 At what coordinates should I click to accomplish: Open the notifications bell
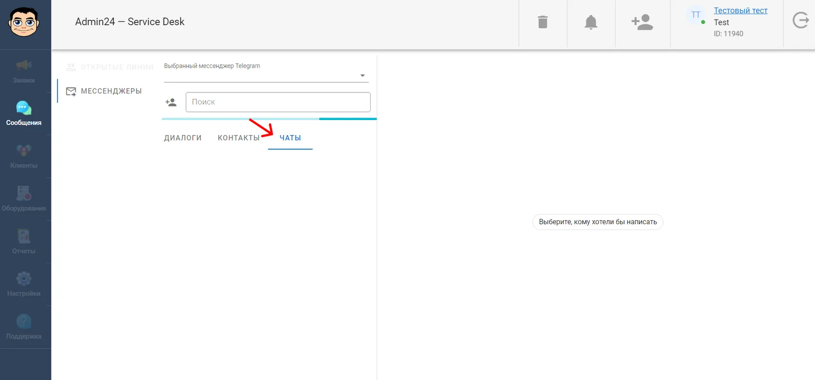[591, 22]
